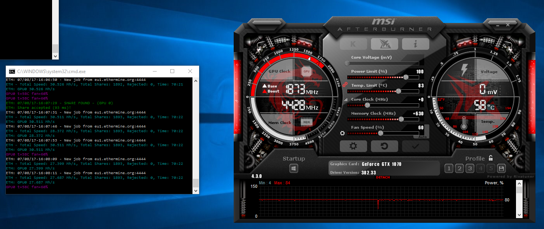Open the curve editor icon beside Core Clock
The image size is (544, 229).
pyautogui.click(x=345, y=100)
